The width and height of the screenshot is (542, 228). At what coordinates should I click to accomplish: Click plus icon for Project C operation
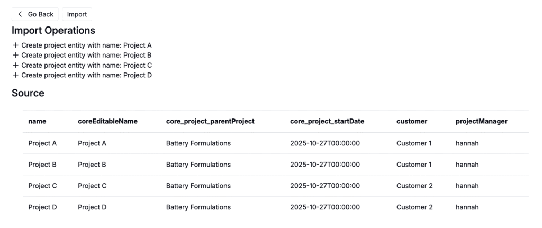(15, 65)
